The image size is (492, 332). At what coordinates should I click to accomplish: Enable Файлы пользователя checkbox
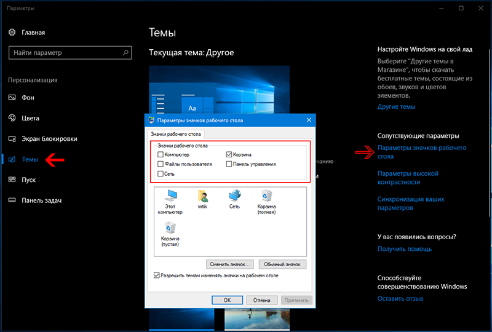[x=161, y=164]
